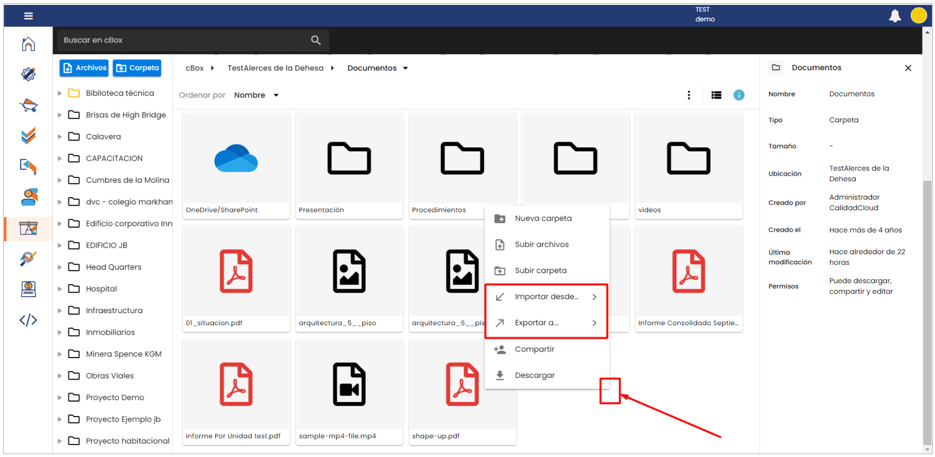Open Informe Consolidado Septie... PDF

pos(689,278)
